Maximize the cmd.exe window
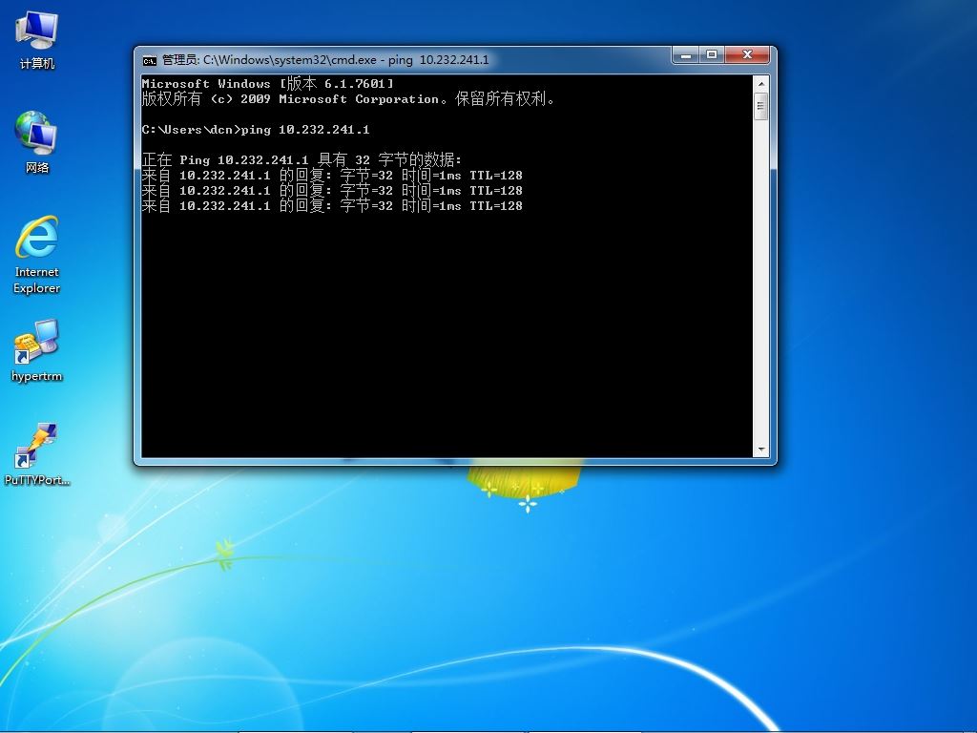Screen dimensions: 977x733 click(712, 55)
